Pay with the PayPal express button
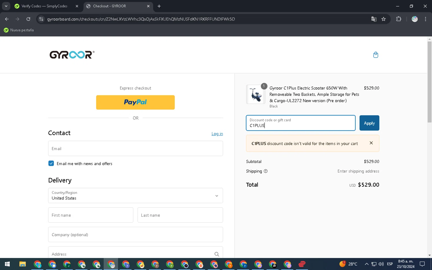This screenshot has width=432, height=270. (135, 102)
